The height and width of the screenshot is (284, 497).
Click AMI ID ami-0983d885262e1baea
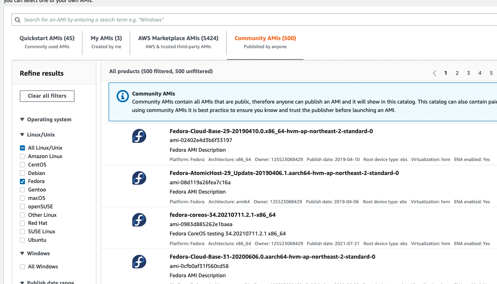pos(201,224)
